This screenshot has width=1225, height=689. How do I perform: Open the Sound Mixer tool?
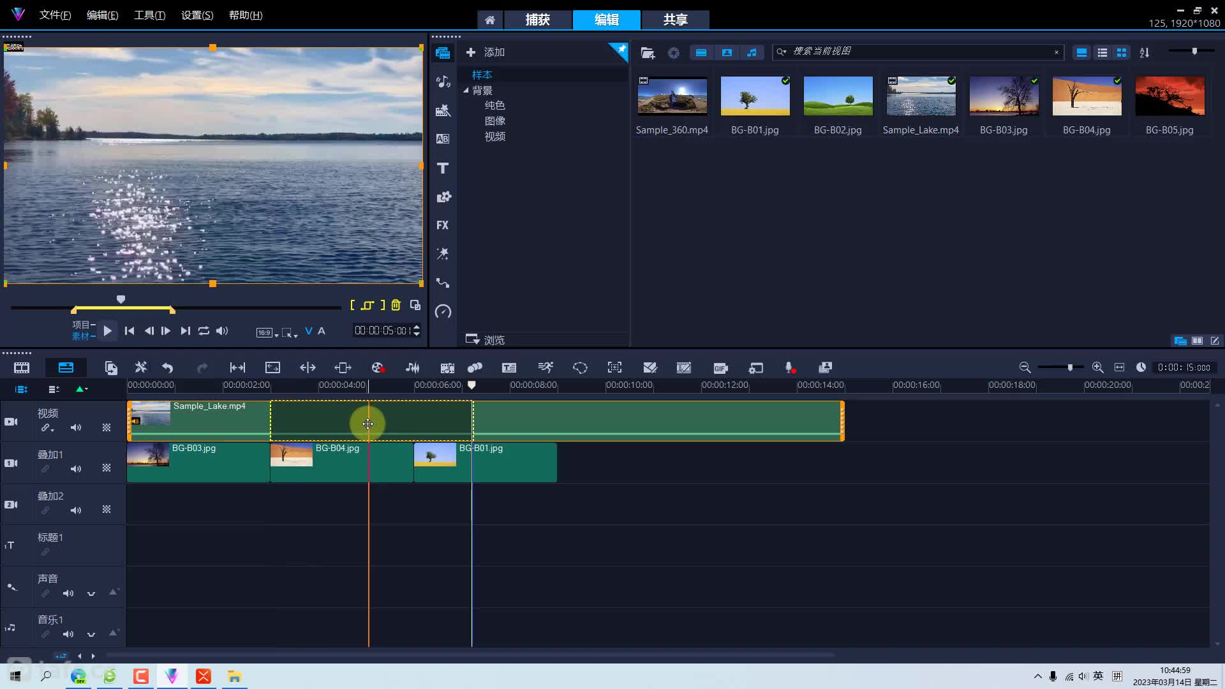[x=413, y=367]
